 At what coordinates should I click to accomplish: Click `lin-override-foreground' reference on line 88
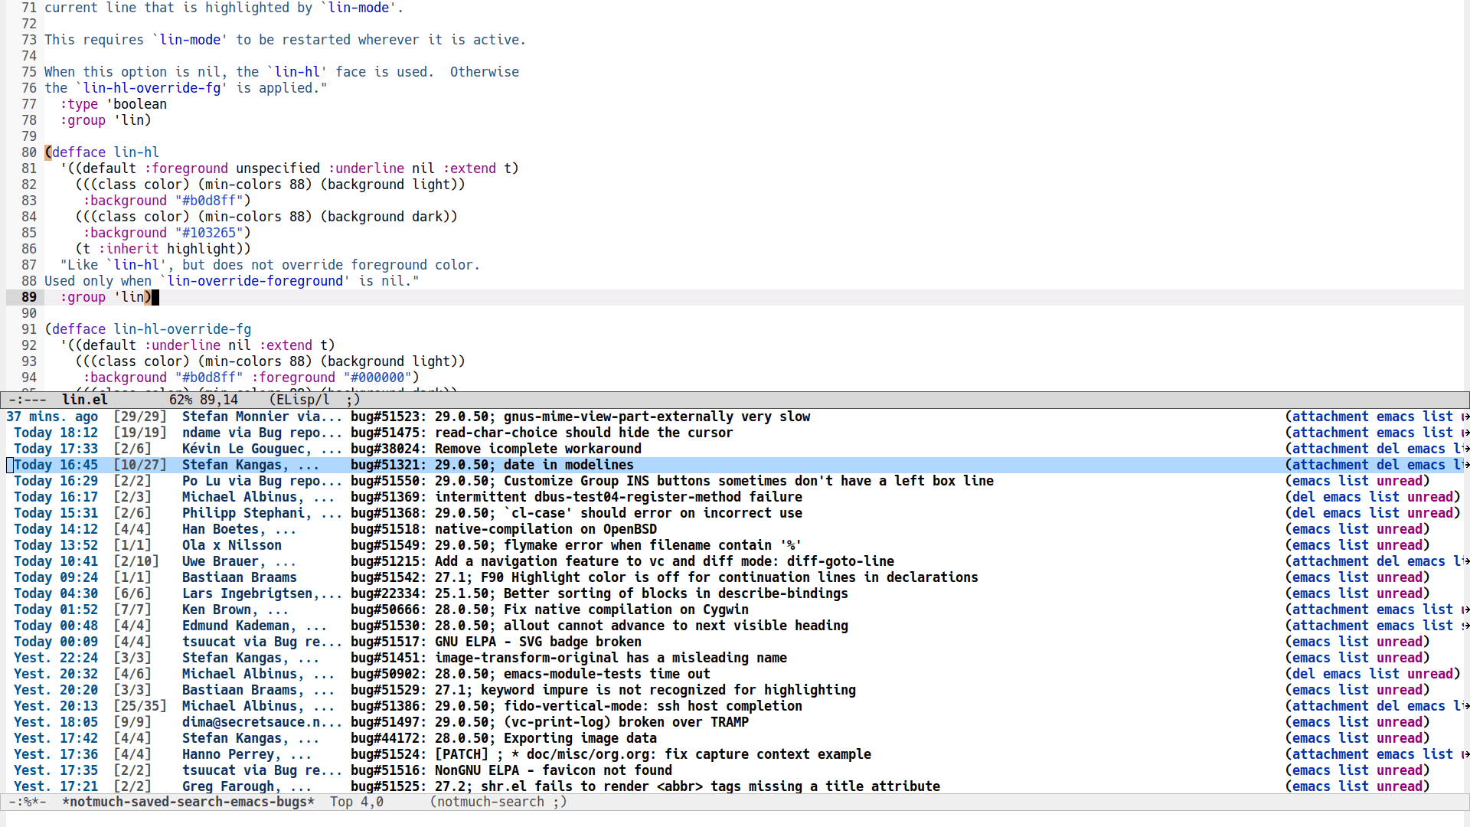pyautogui.click(x=255, y=281)
